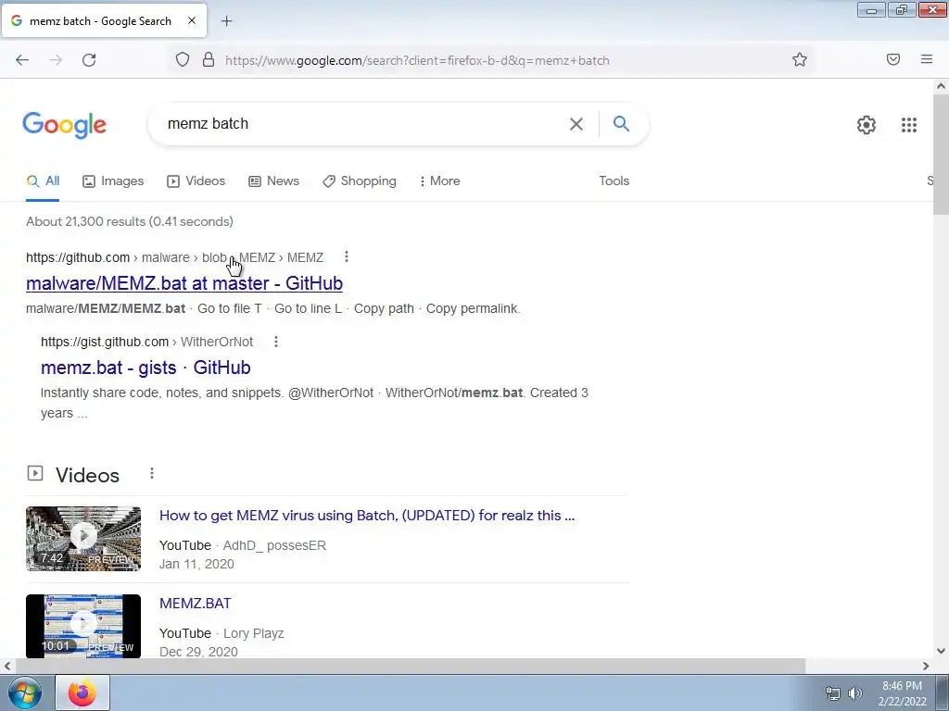Close the memz batch Google Search tab
The image size is (949, 711).
pos(191,20)
